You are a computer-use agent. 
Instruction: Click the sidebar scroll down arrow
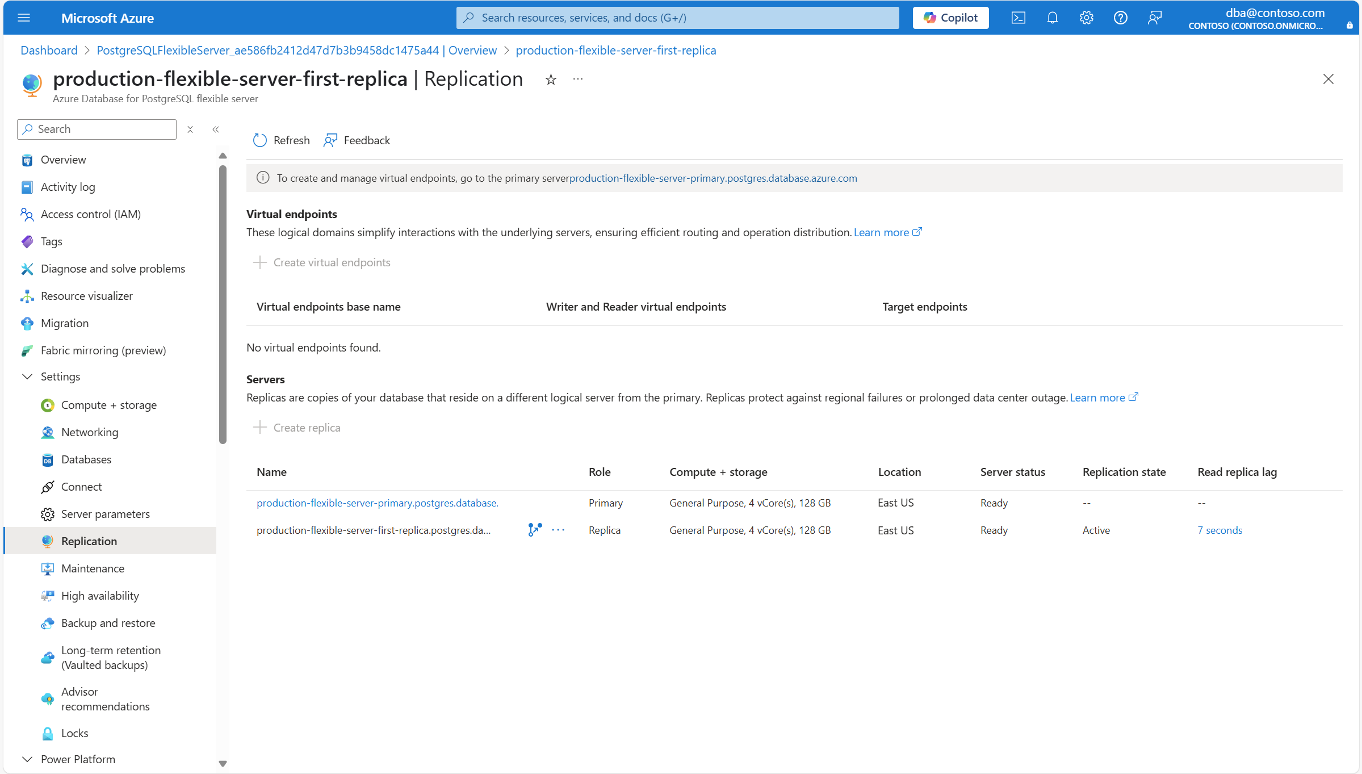[x=223, y=764]
